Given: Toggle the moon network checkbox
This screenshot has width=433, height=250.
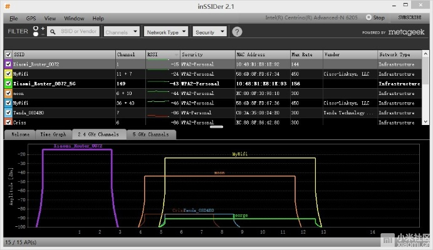Looking at the screenshot, I should pos(8,92).
